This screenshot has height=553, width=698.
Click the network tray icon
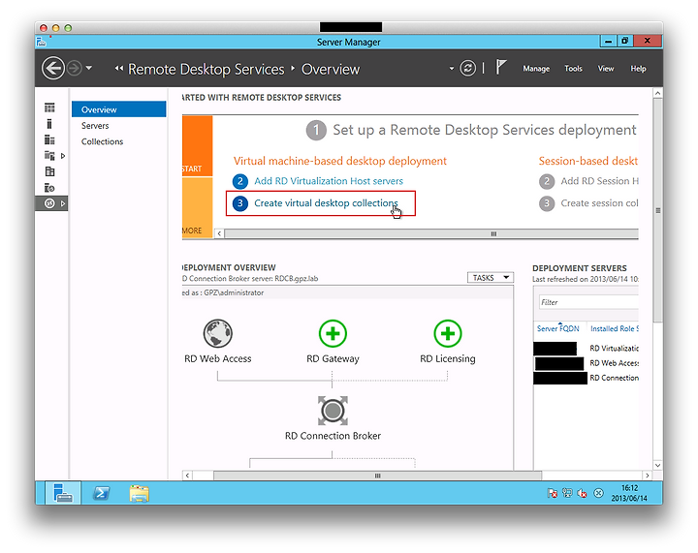pyautogui.click(x=567, y=493)
